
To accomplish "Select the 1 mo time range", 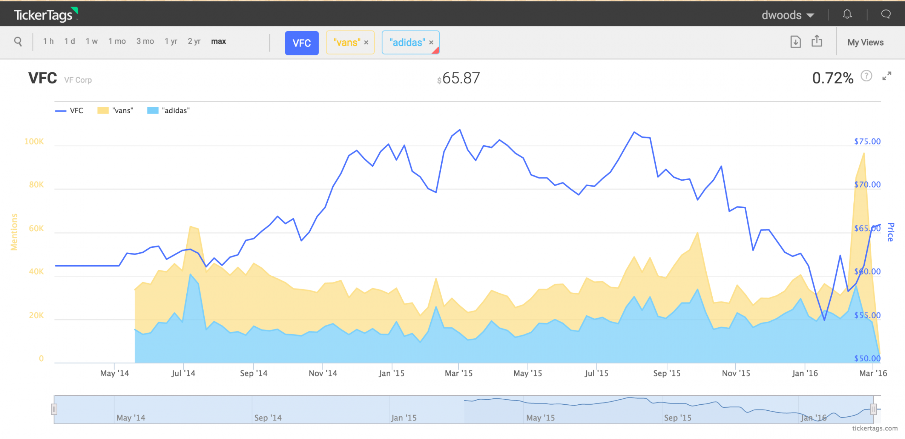I will pos(117,41).
